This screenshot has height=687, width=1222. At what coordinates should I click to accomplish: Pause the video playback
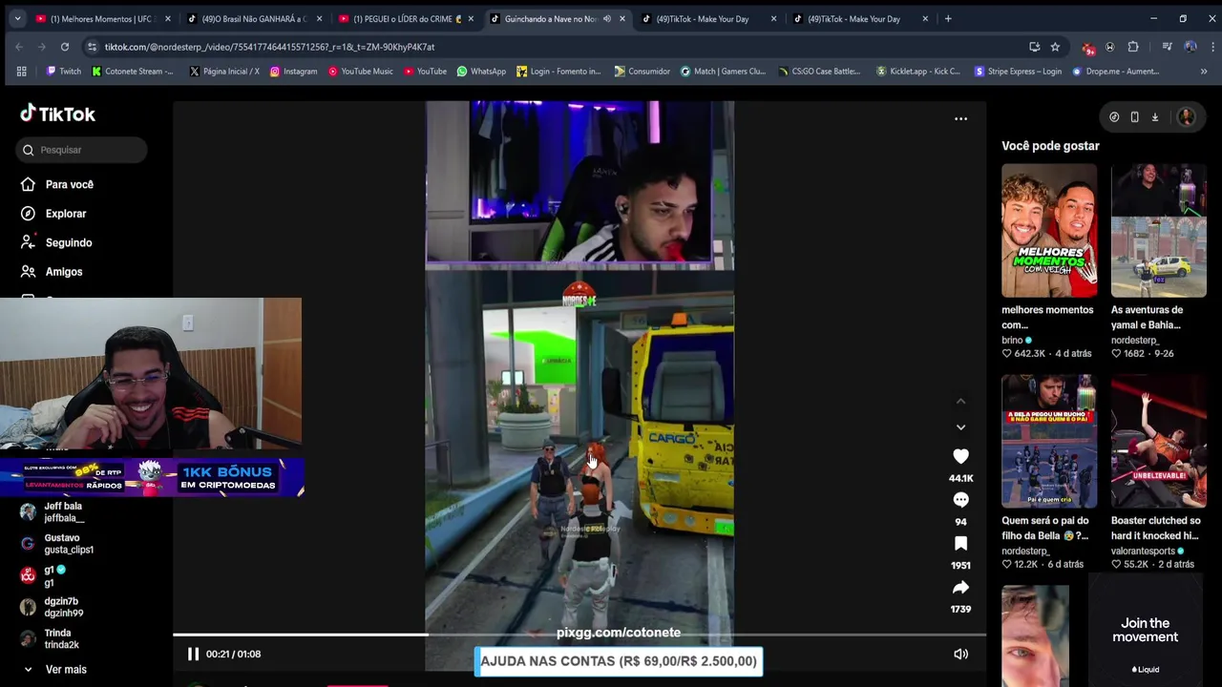click(x=193, y=654)
